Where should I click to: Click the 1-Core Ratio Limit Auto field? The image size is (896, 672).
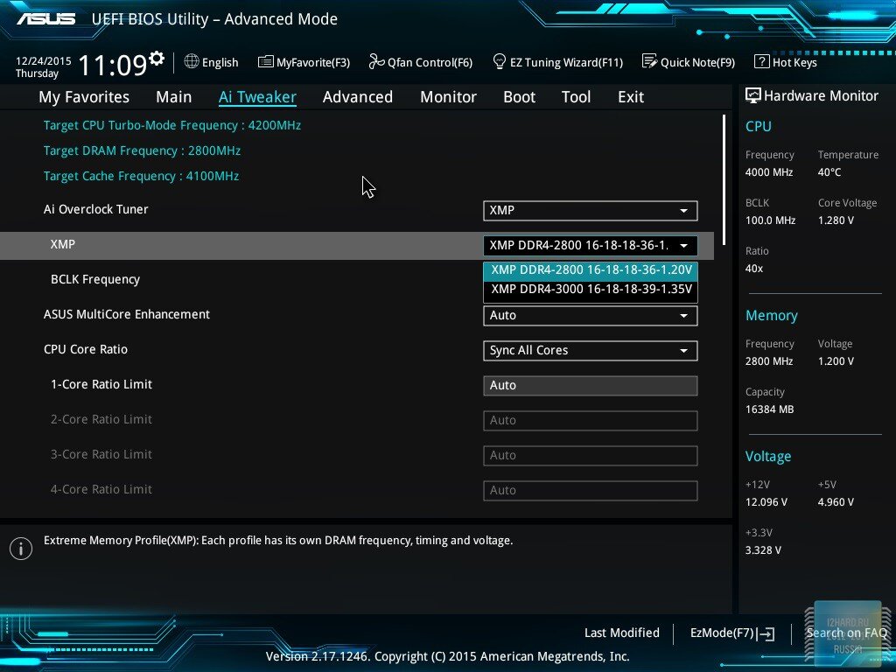(590, 385)
